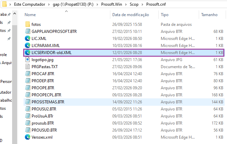Viewport: 227px width, 144px height.
Task: Click Arquivo JPG type of logotipo.jpg
Action: 172,60
